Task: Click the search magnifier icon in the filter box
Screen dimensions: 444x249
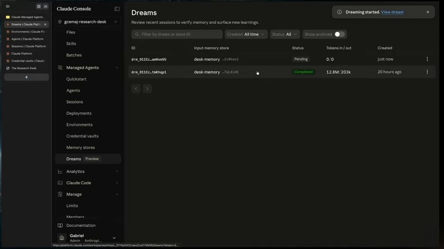Action: click(x=137, y=34)
